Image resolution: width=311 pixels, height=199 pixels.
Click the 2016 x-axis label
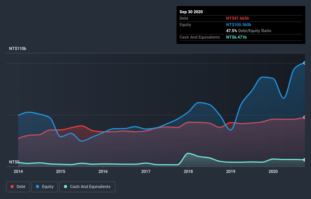coord(103,171)
